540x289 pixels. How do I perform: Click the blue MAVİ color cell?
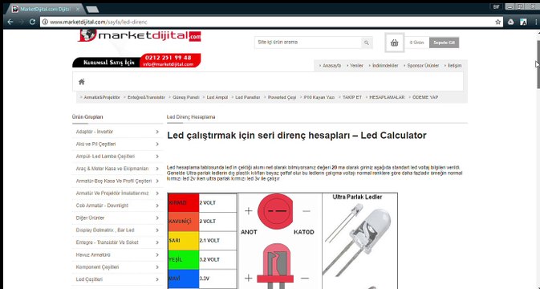tap(183, 279)
